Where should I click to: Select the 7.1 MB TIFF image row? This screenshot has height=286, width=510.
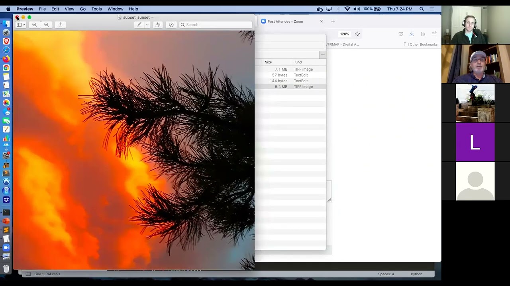(x=290, y=69)
